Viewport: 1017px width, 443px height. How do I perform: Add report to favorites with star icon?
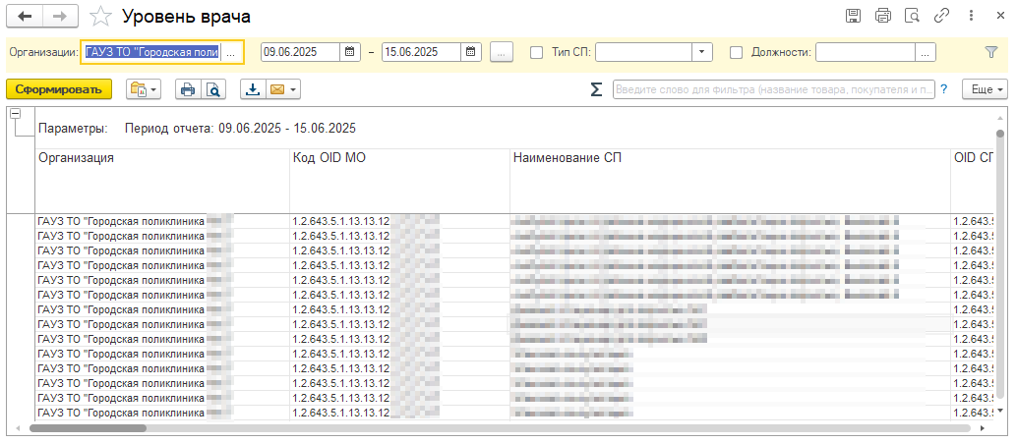(99, 17)
